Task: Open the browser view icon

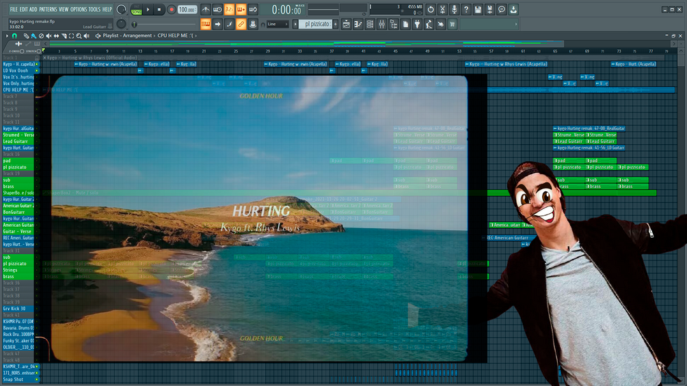Action: pyautogui.click(x=394, y=24)
